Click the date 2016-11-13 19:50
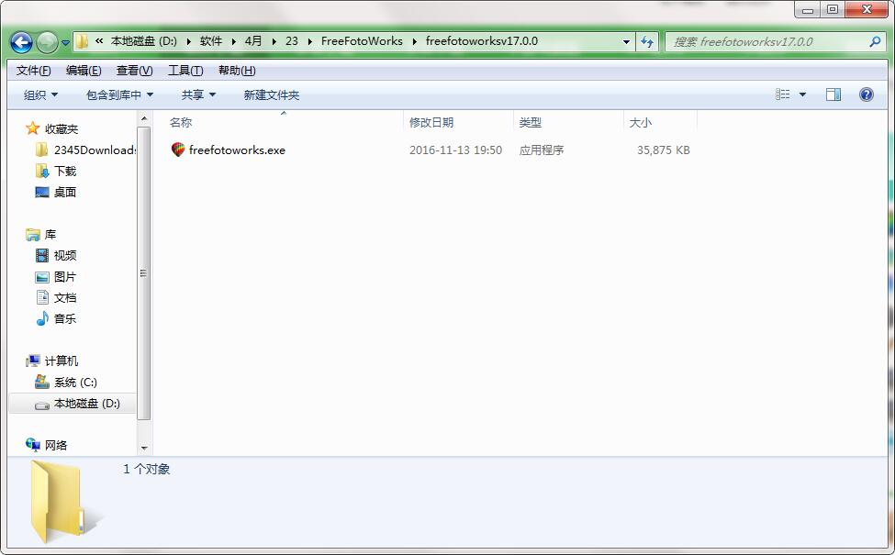This screenshot has width=895, height=555. pyautogui.click(x=455, y=150)
